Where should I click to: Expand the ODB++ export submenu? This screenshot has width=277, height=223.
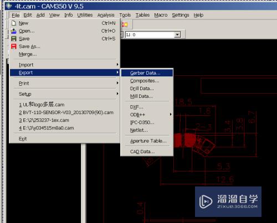pyautogui.click(x=147, y=115)
